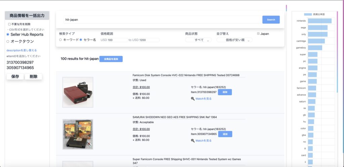Click the cartridge bar in word chart

[x=316, y=41]
